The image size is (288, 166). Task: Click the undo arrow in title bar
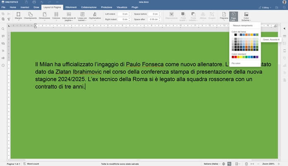coord(42,2)
